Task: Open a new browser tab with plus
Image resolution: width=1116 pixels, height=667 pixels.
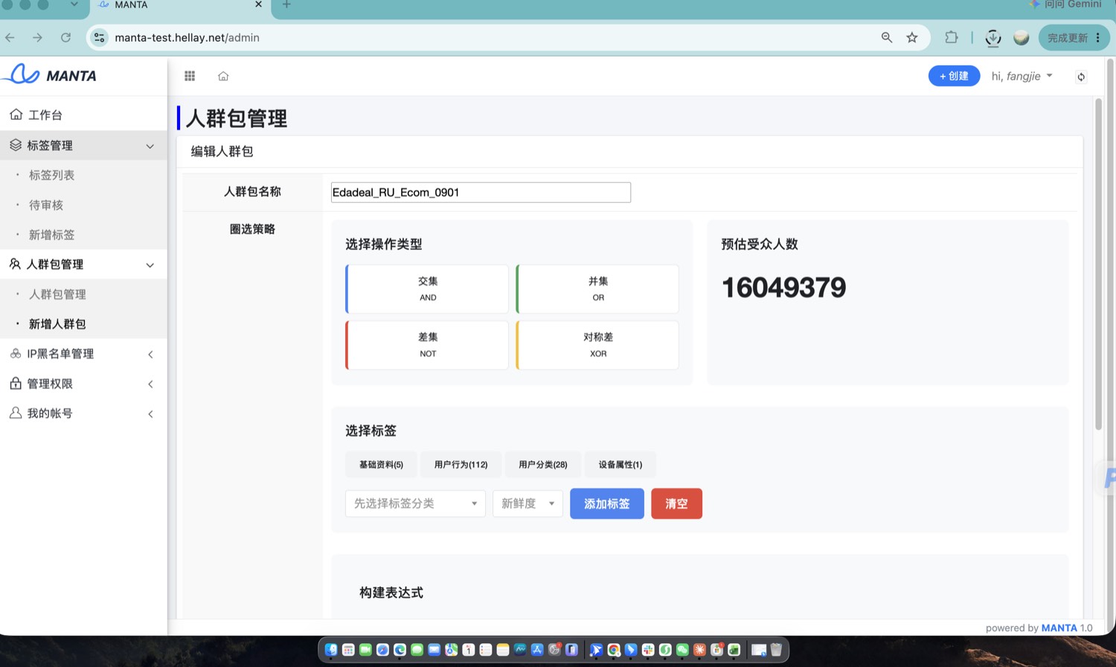Action: pos(286,4)
